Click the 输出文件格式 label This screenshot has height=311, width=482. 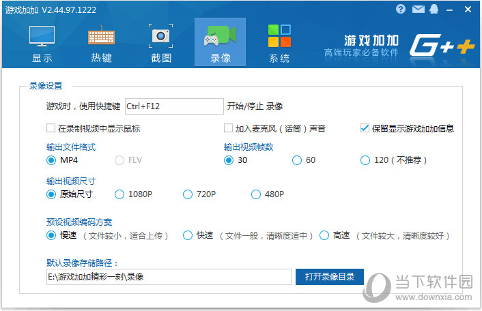click(x=71, y=147)
